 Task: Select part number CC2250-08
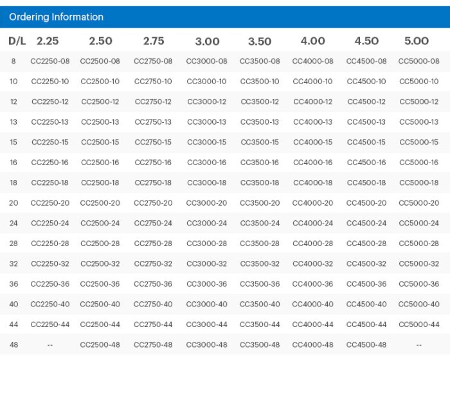point(50,62)
